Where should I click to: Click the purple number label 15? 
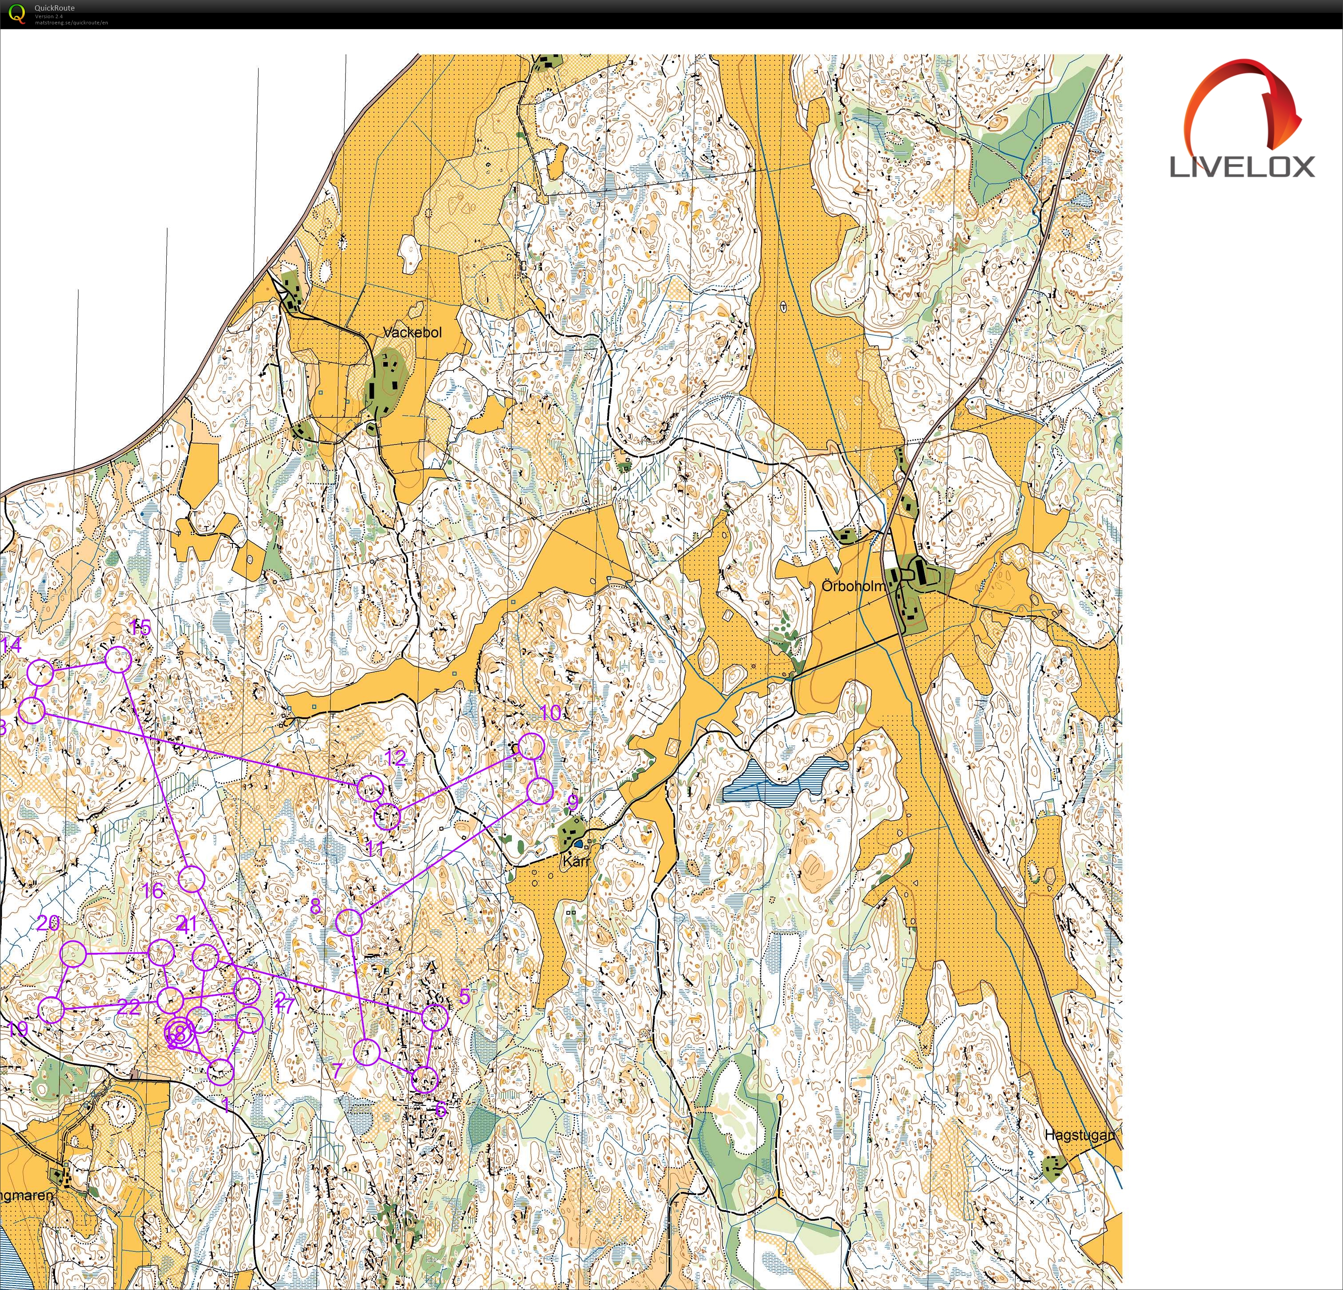(140, 628)
